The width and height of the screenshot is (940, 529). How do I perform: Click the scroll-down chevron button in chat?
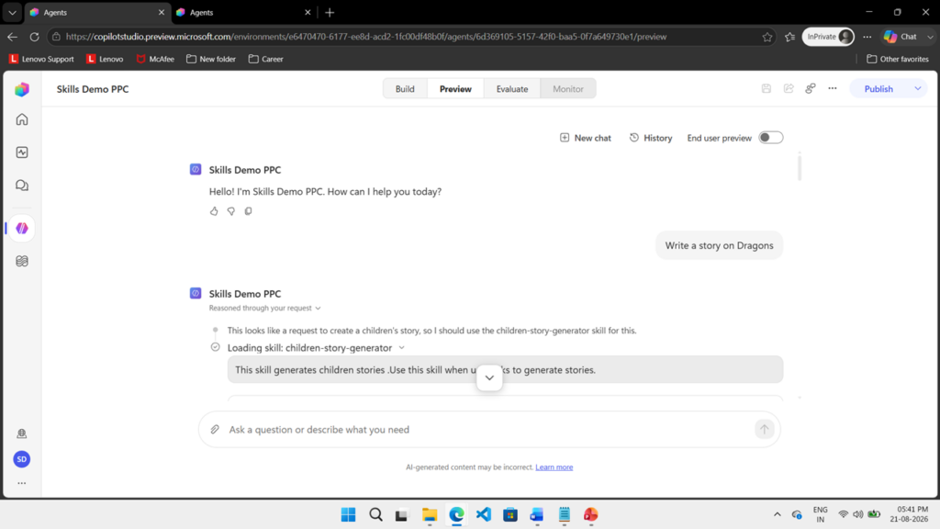[x=489, y=377]
